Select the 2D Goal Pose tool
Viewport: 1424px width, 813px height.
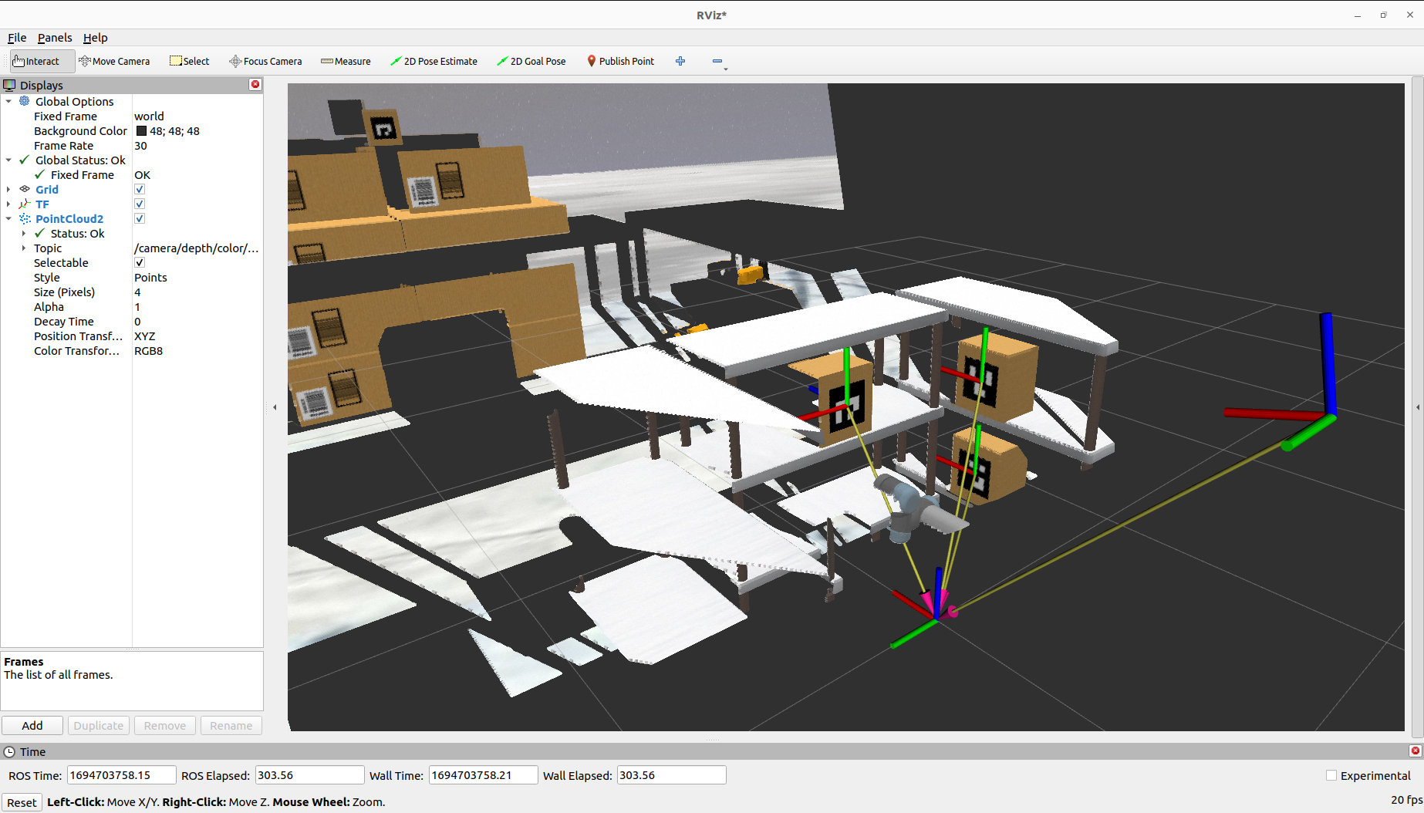(531, 62)
